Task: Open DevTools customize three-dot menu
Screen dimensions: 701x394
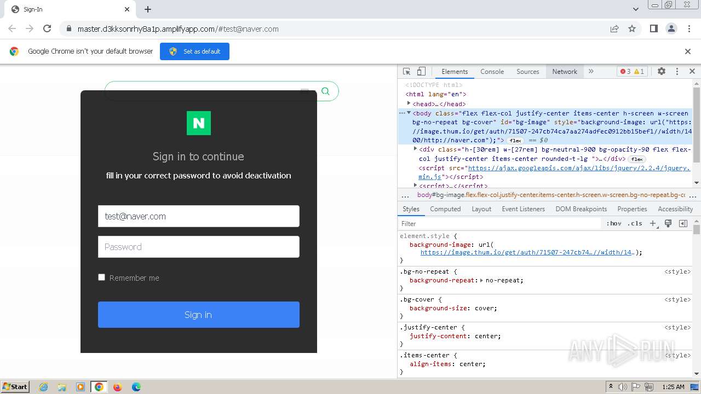Action: tap(677, 72)
